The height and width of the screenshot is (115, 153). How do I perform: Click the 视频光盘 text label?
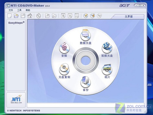(x=107, y=56)
